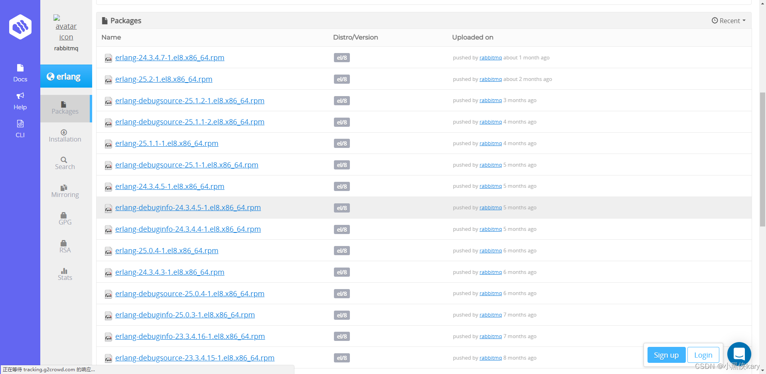The image size is (766, 374).
Task: Open erlang-25.0.4-1.el8.x86_64.rpm link
Action: (167, 251)
